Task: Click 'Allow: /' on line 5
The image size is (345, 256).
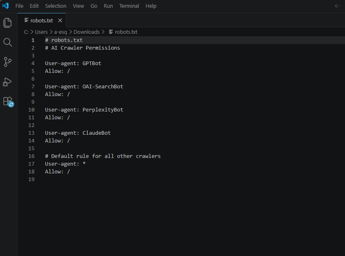Action: tap(57, 71)
